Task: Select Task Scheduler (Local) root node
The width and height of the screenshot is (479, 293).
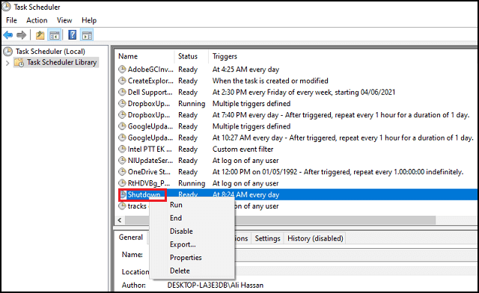Action: [50, 52]
